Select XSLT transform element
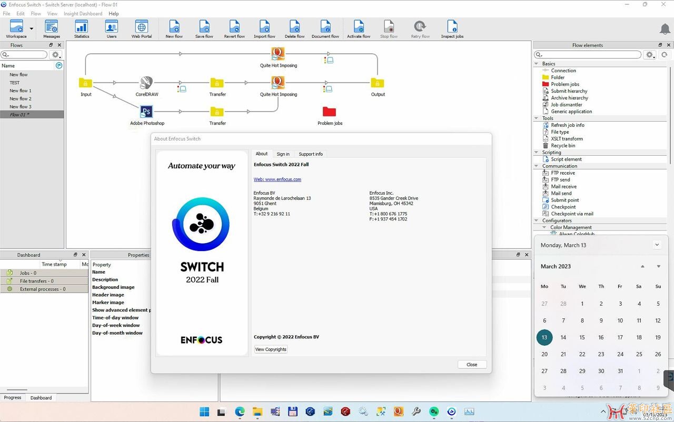The image size is (674, 422). (x=566, y=139)
